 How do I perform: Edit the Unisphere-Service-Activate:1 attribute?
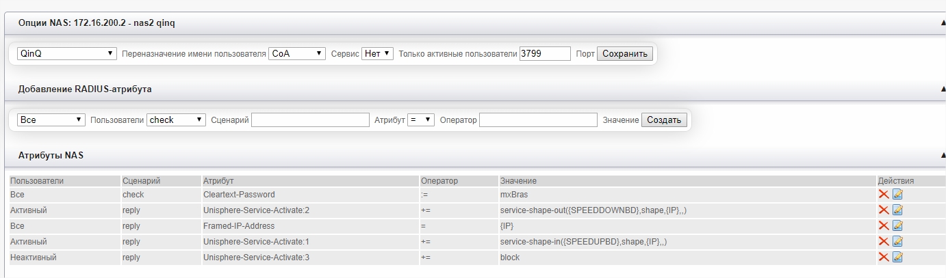point(897,241)
